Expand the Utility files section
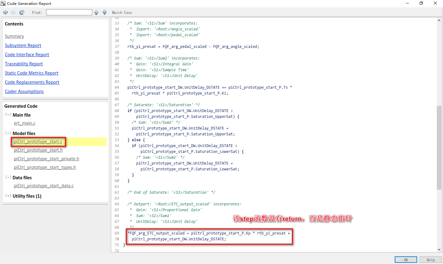 [x=8, y=196]
